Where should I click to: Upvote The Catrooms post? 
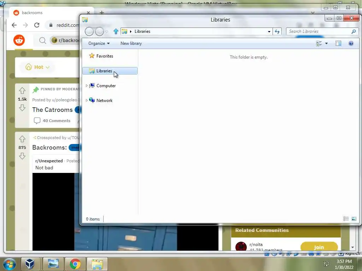[x=22, y=91]
